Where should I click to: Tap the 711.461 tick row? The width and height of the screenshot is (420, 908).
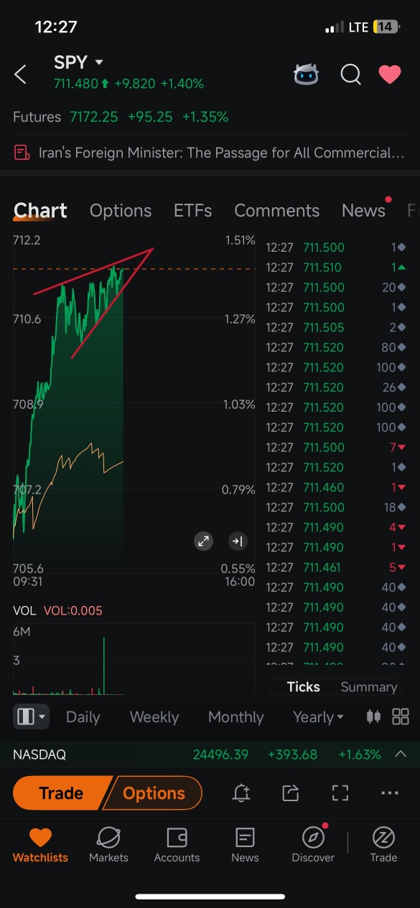pyautogui.click(x=336, y=567)
